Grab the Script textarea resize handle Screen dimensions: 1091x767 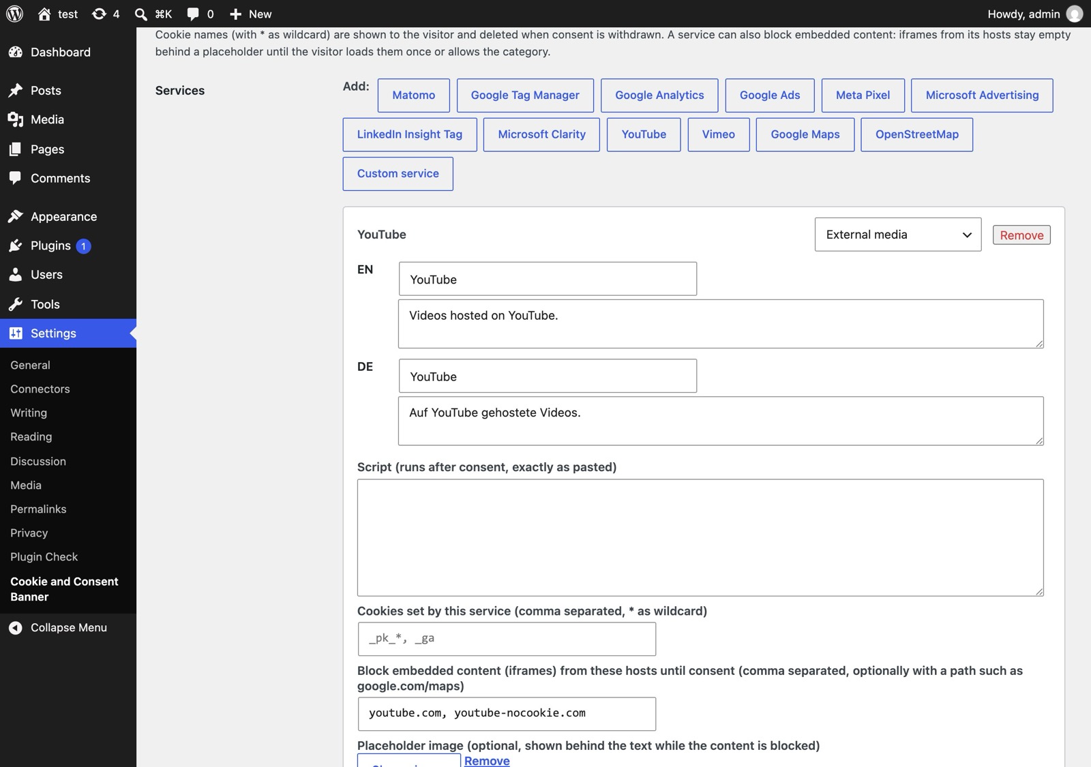point(1038,591)
